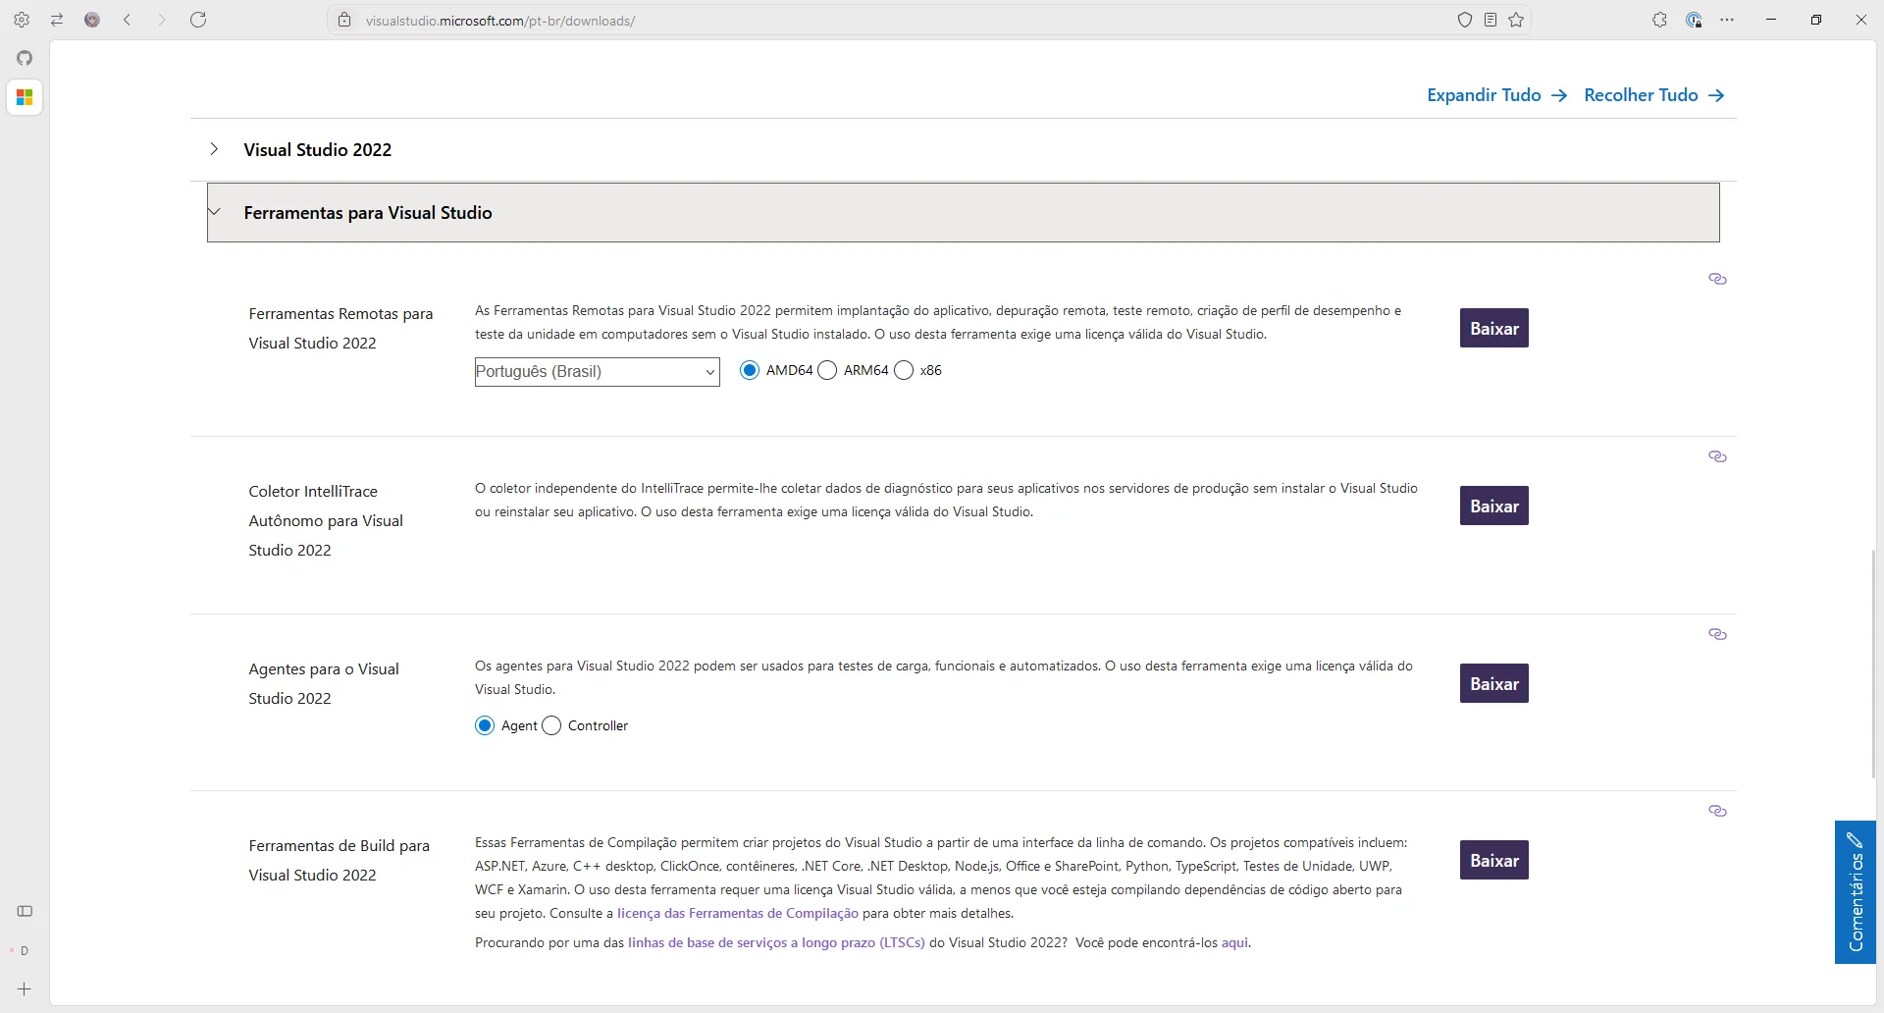This screenshot has height=1013, width=1884.
Task: Click 'Ferramentas Remotas para' title text
Action: 340,313
